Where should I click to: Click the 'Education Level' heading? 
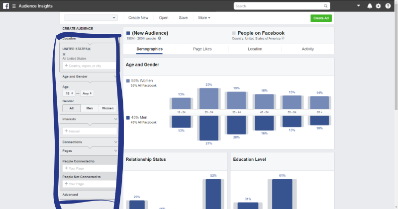(x=250, y=159)
